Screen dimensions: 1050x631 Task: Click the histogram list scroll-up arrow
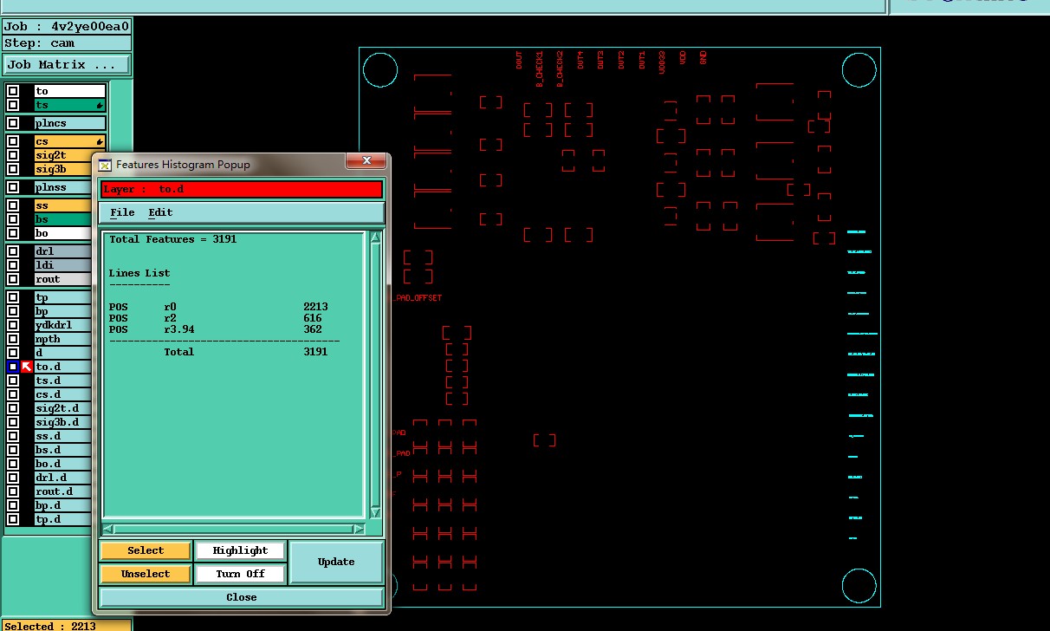[x=376, y=237]
